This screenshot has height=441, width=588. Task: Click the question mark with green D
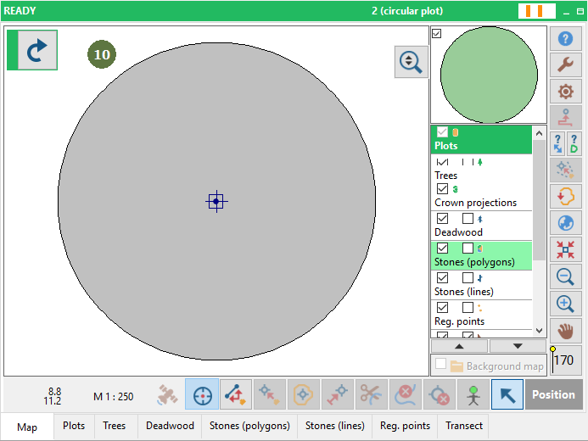[574, 144]
